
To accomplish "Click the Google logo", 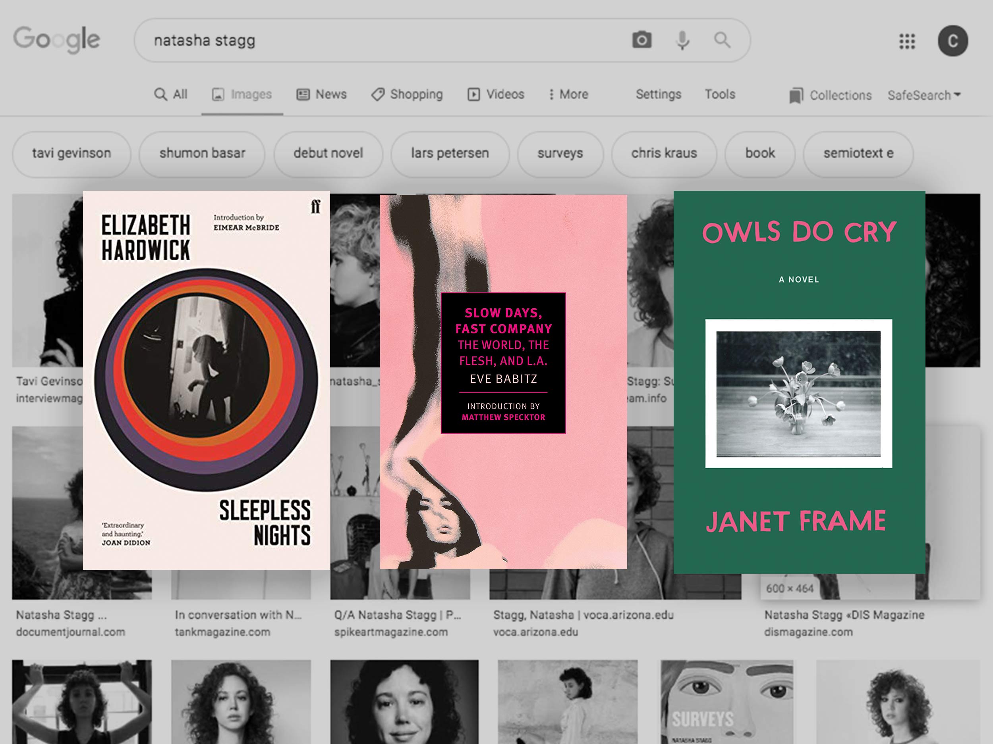I will pyautogui.click(x=56, y=39).
